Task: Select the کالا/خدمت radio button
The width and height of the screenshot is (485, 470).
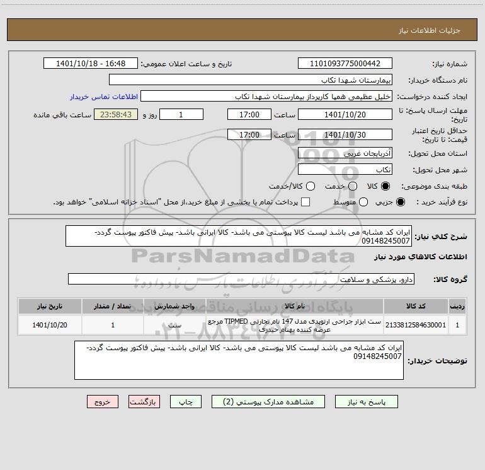Action: 311,186
